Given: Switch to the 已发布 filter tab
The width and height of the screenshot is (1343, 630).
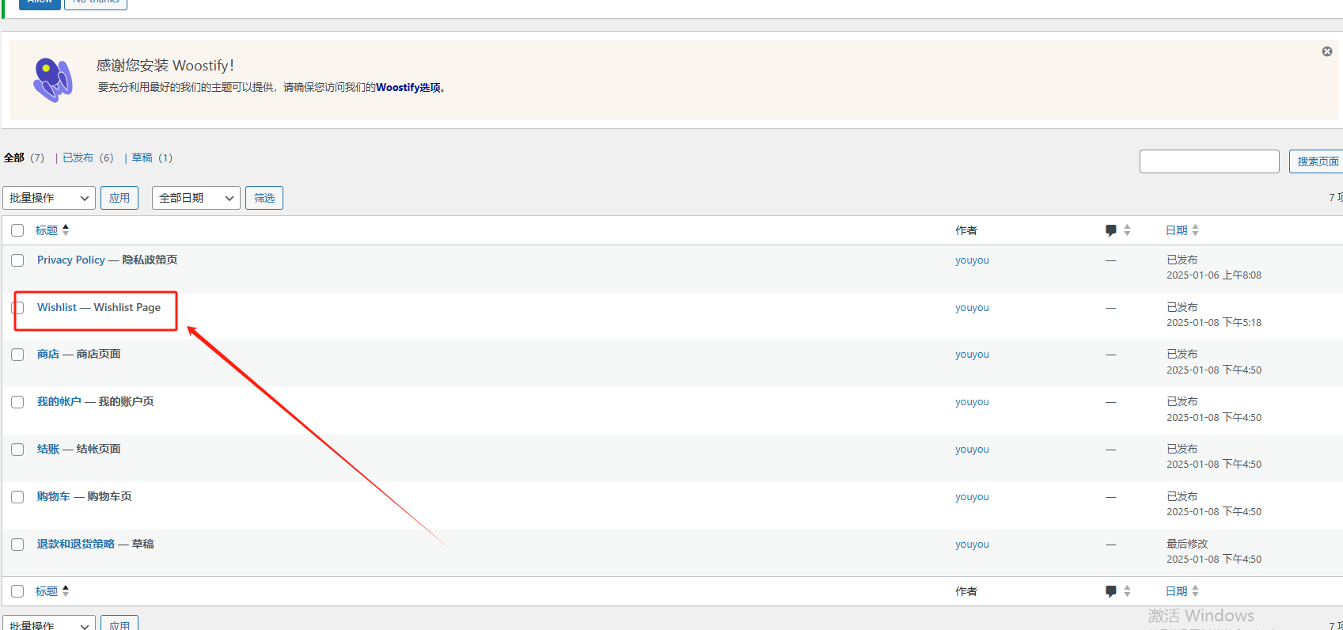Looking at the screenshot, I should (x=78, y=158).
